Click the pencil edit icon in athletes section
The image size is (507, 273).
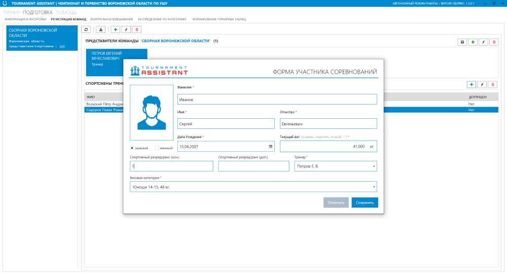click(483, 85)
